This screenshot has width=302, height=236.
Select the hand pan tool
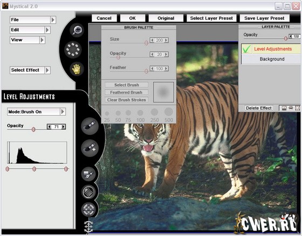tap(77, 69)
